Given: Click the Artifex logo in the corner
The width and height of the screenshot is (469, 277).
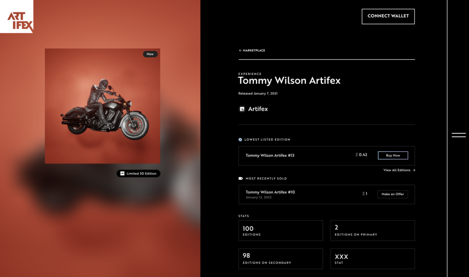Looking at the screenshot, I should [17, 16].
